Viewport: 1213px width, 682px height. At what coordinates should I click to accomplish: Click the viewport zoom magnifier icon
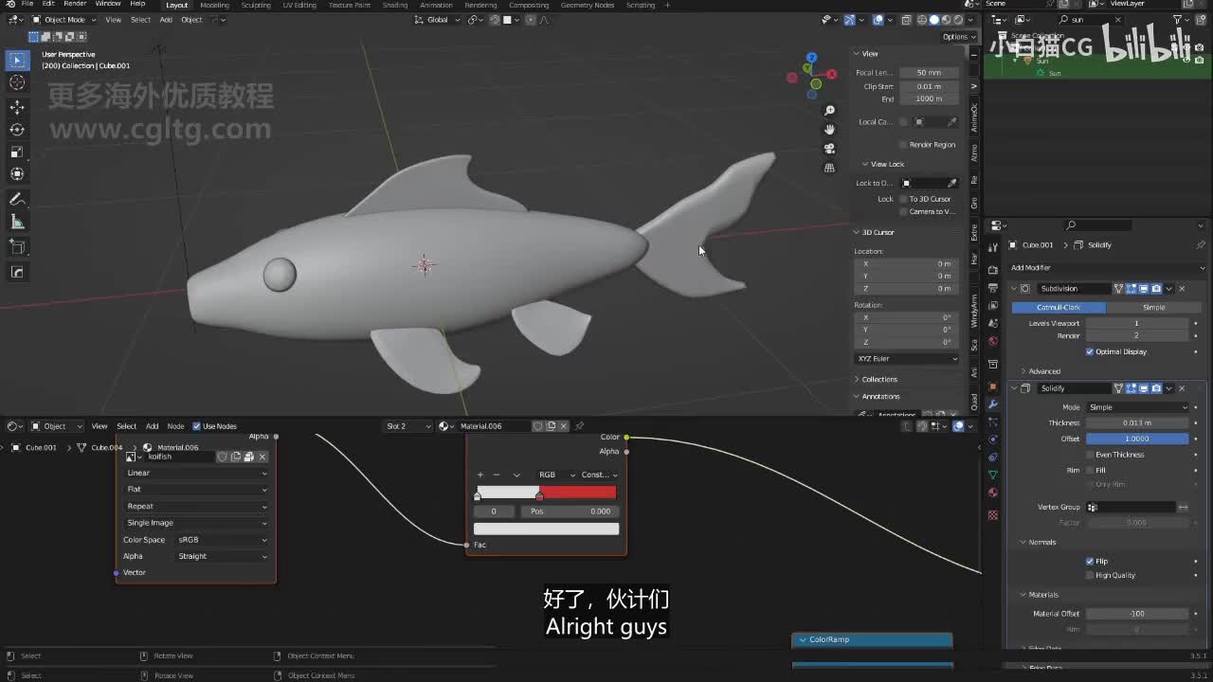tap(829, 111)
